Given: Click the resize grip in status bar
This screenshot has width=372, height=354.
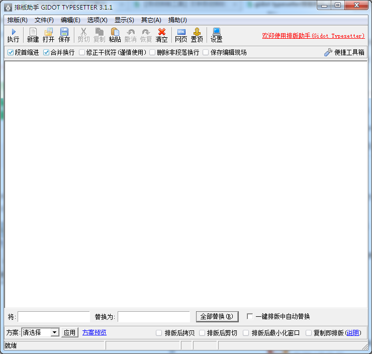Looking at the screenshot, I should click(x=364, y=346).
